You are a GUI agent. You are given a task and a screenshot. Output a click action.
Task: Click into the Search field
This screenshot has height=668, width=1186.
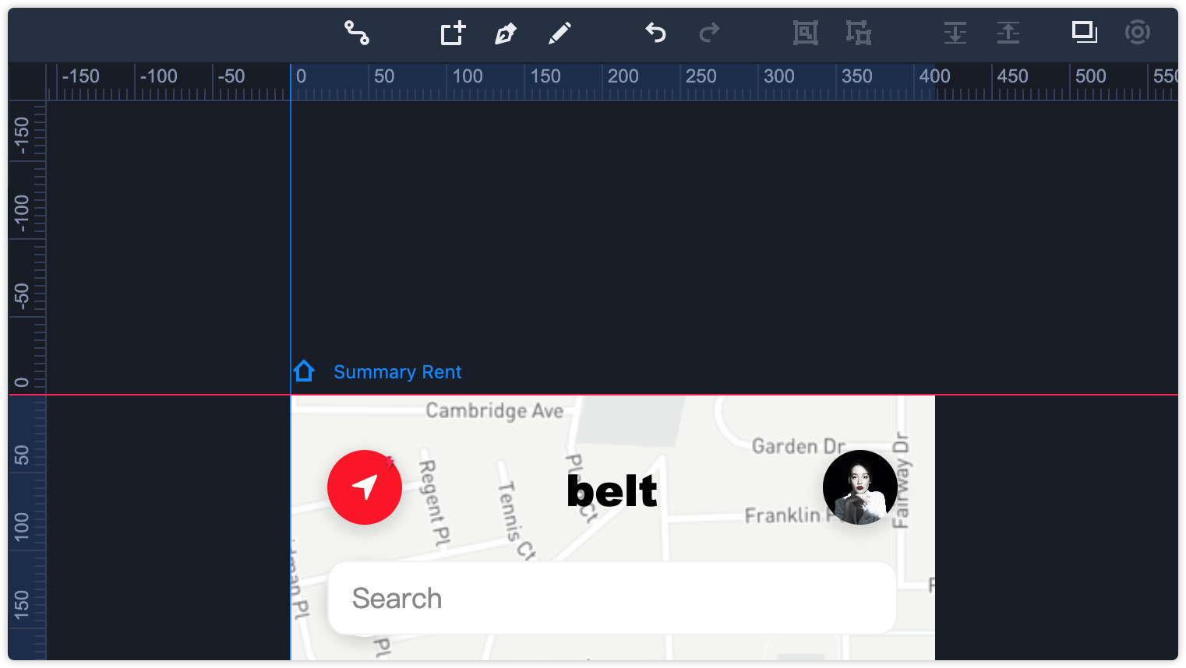click(612, 598)
